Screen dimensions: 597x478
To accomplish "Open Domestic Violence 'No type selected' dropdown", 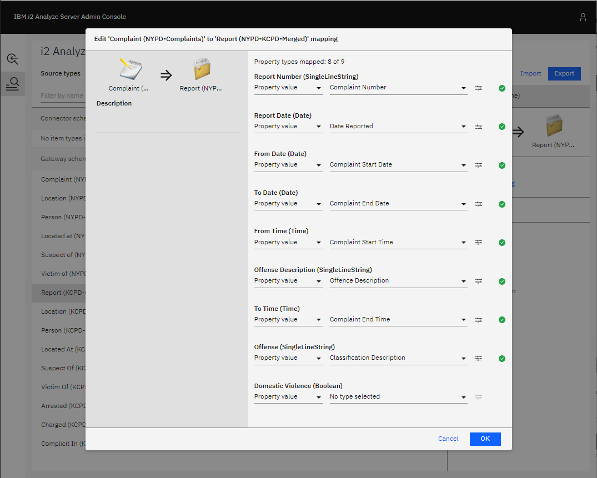I will pos(398,397).
